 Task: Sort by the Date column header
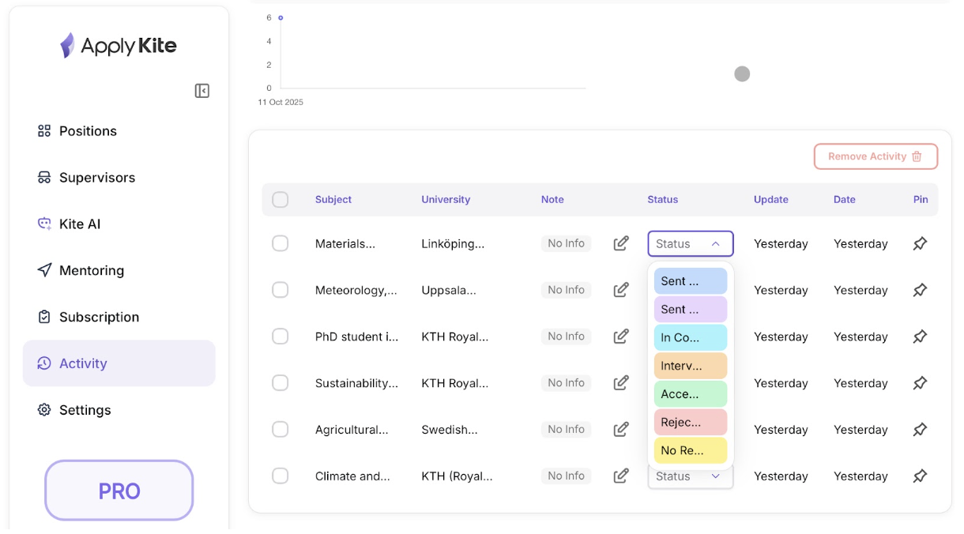click(844, 200)
